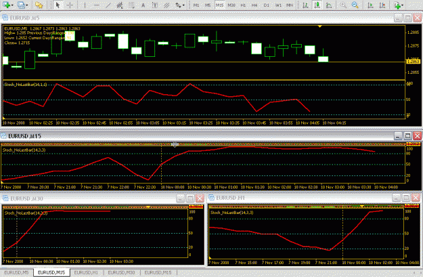Switch timeframe to M1
Screen dimensions: 423x277
(x=196, y=5)
